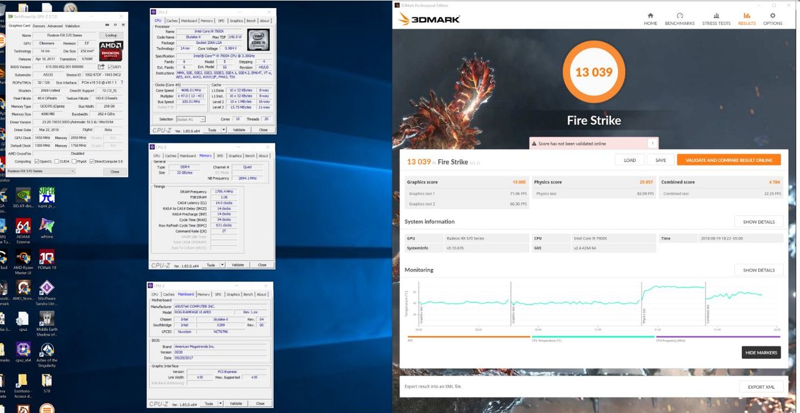Click Close button in GPU-Z

click(x=115, y=171)
